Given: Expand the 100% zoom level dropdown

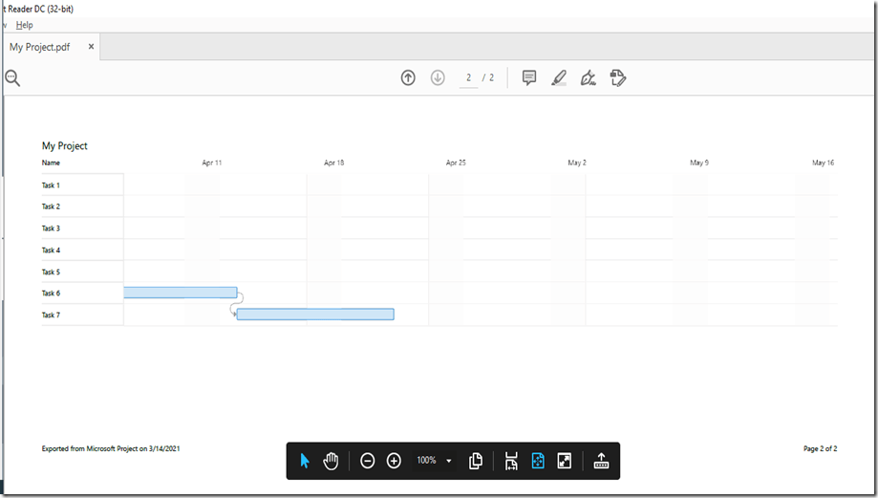Looking at the screenshot, I should click(449, 461).
